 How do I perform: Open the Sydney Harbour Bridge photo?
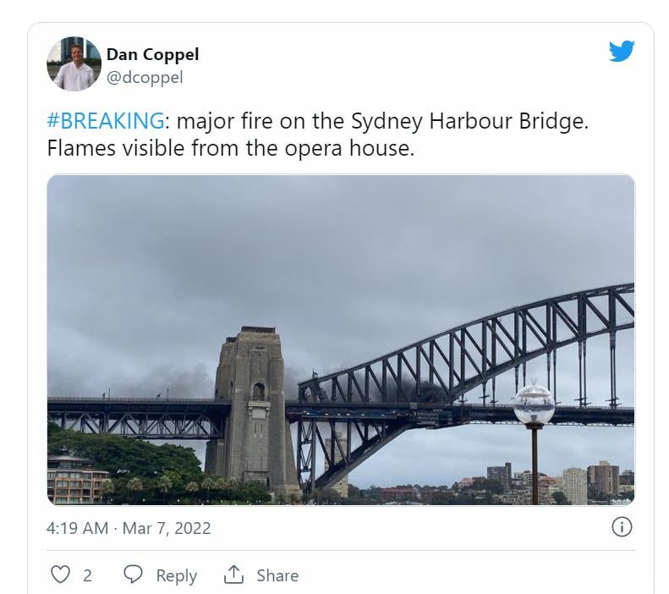pyautogui.click(x=341, y=339)
